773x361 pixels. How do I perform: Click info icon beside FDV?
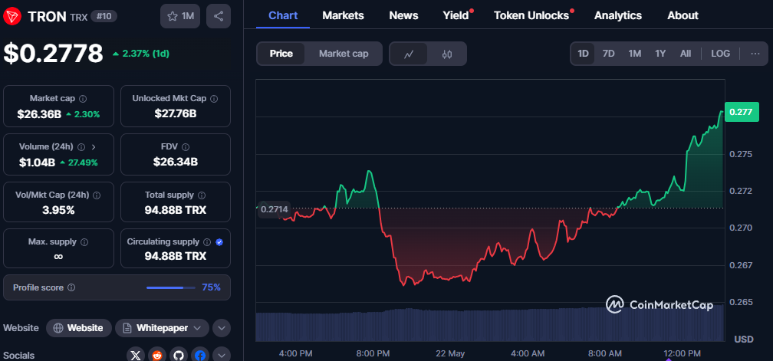[x=186, y=146]
